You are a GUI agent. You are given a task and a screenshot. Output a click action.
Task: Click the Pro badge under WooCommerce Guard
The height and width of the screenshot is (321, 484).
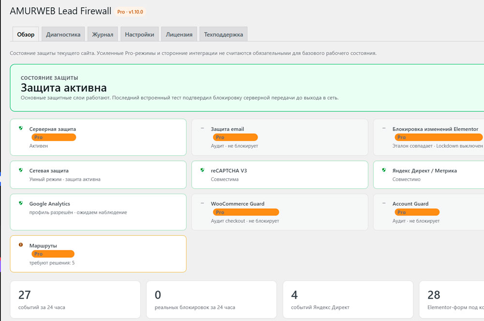[246, 213]
